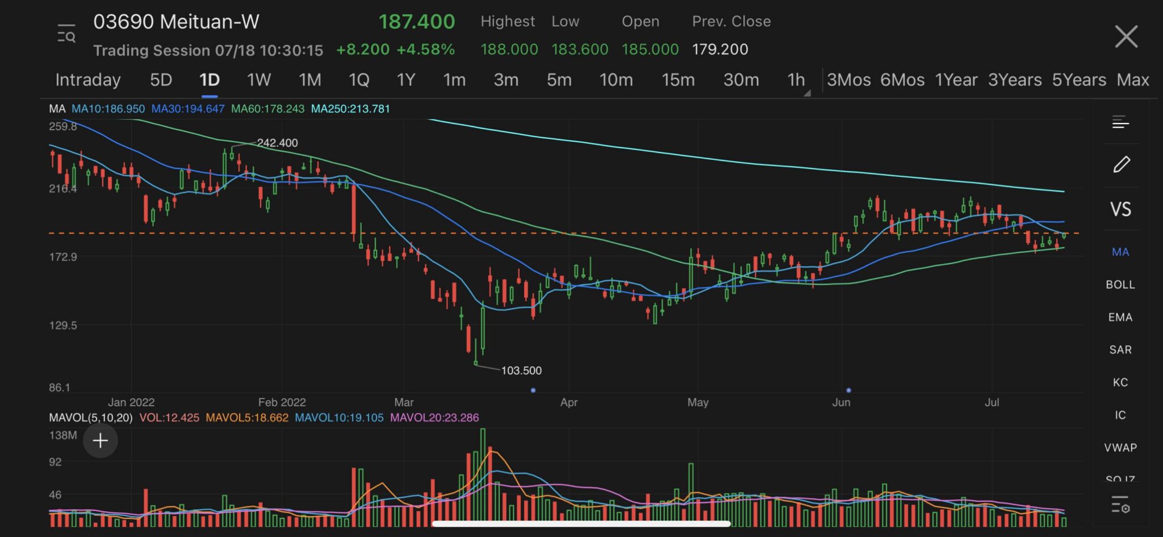Select the 15m interval tab
Viewport: 1163px width, 537px height.
678,79
